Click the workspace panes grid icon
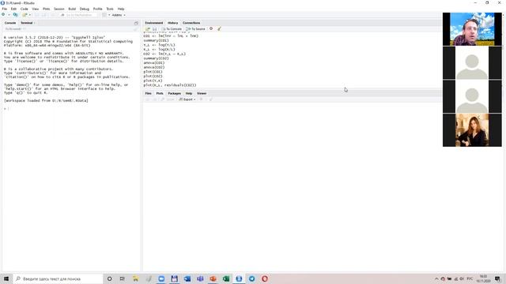The width and height of the screenshot is (506, 284). (104, 15)
